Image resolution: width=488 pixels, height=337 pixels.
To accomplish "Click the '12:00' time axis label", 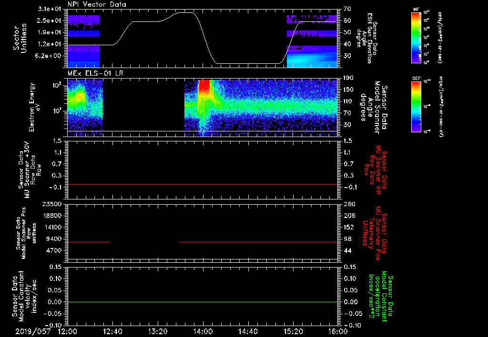I will click(x=68, y=331).
